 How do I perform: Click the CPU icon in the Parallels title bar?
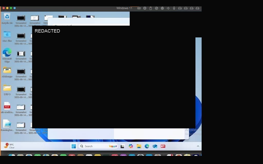[145, 8]
